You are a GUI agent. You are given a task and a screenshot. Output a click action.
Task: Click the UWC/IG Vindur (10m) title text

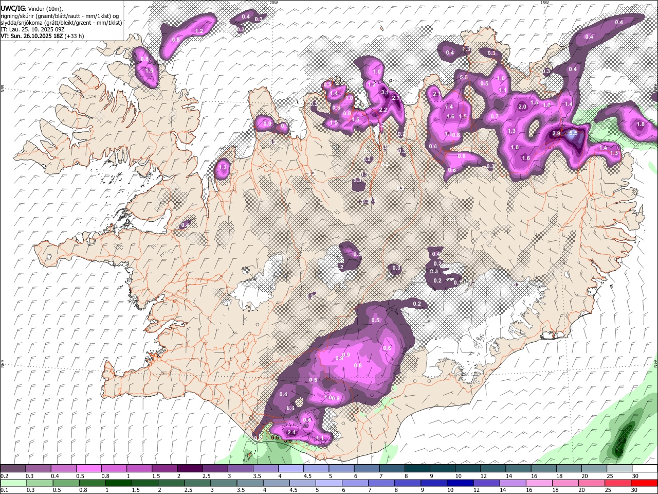tap(31, 9)
